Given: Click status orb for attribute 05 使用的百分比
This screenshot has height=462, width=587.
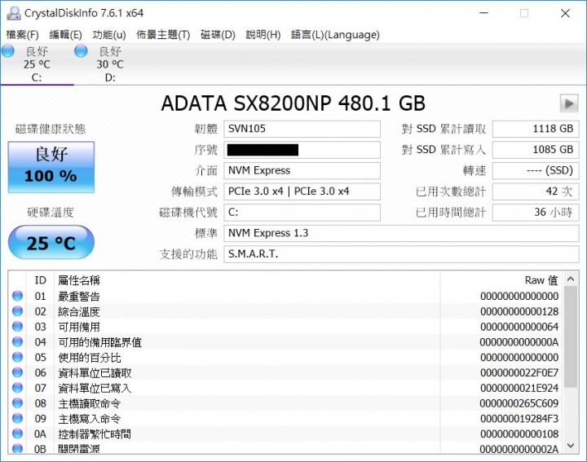Looking at the screenshot, I should pyautogui.click(x=17, y=358).
